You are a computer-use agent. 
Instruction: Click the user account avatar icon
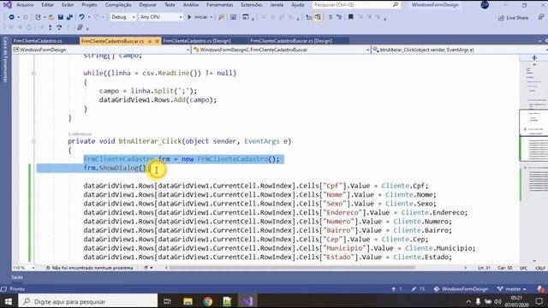[485, 4]
